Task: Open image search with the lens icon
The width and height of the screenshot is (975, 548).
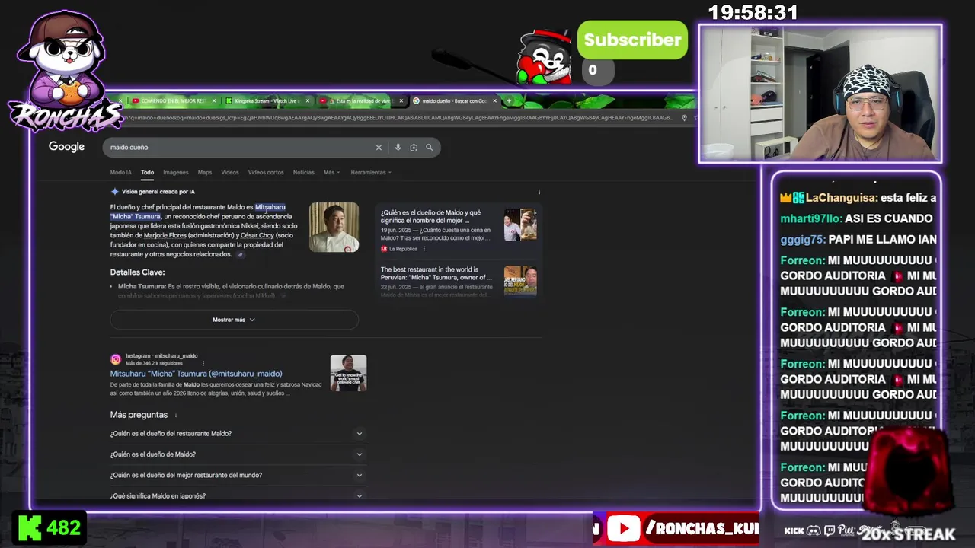Action: 414,148
